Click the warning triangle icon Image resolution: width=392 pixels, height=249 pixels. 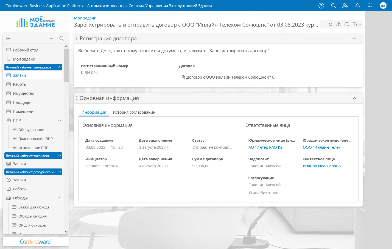[339, 24]
